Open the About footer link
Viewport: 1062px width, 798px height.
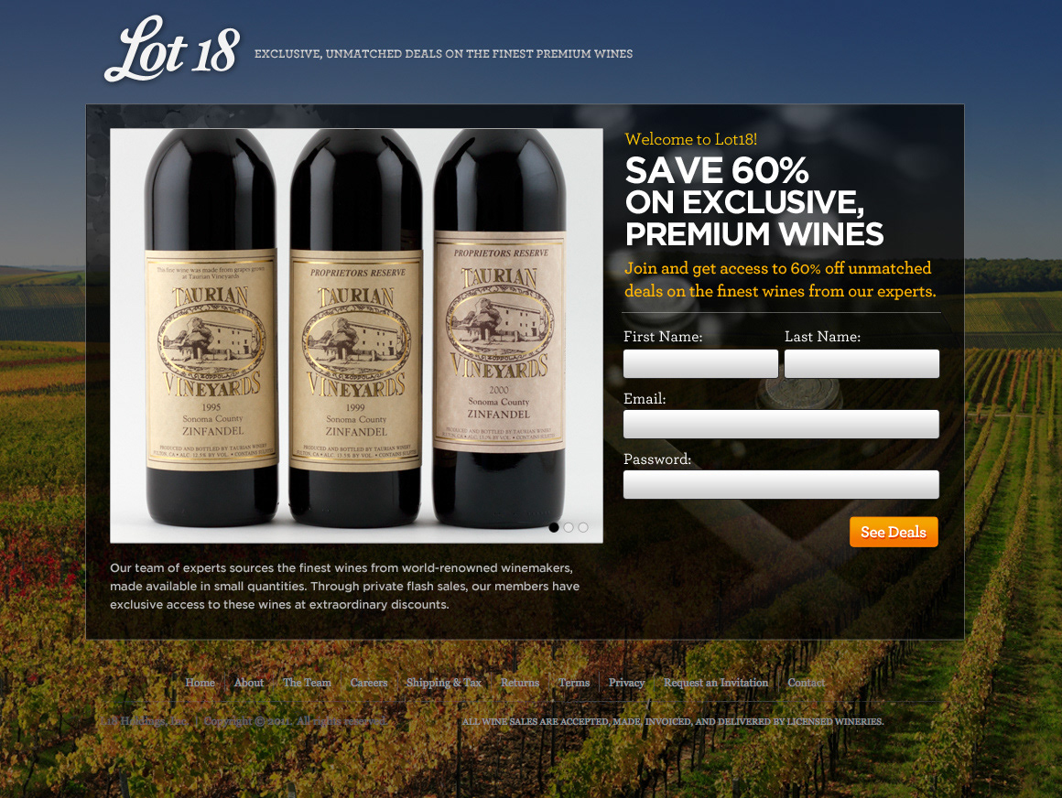(x=249, y=683)
